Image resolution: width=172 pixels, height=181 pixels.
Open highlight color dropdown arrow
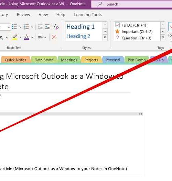coord(20,37)
